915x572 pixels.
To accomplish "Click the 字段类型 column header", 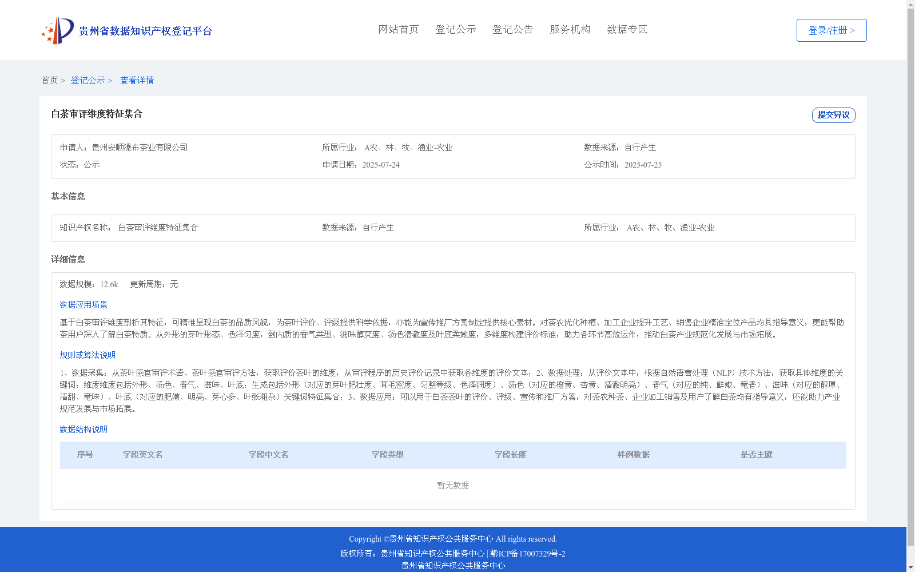I will [x=388, y=455].
